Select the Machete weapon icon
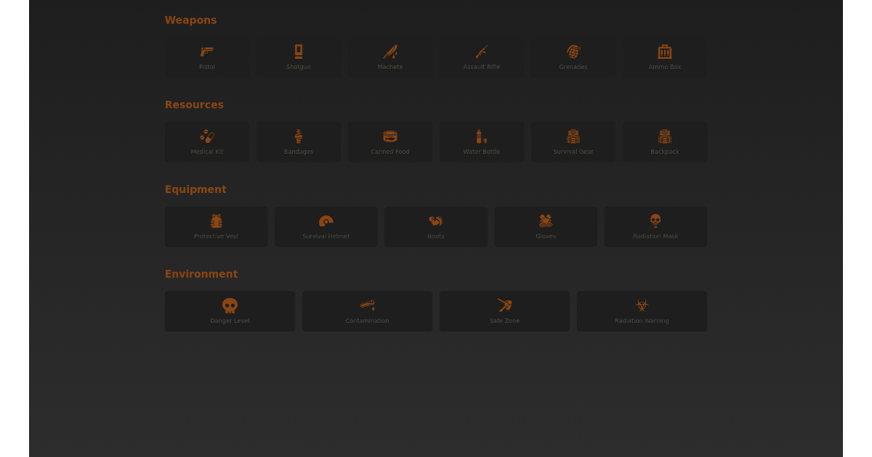This screenshot has width=872, height=457. point(389,58)
